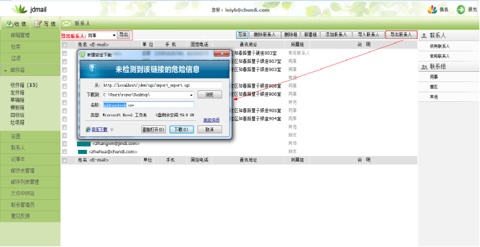480x247 pixels.
Task: Check the contact row with address 908室
Action: [x=64, y=86]
